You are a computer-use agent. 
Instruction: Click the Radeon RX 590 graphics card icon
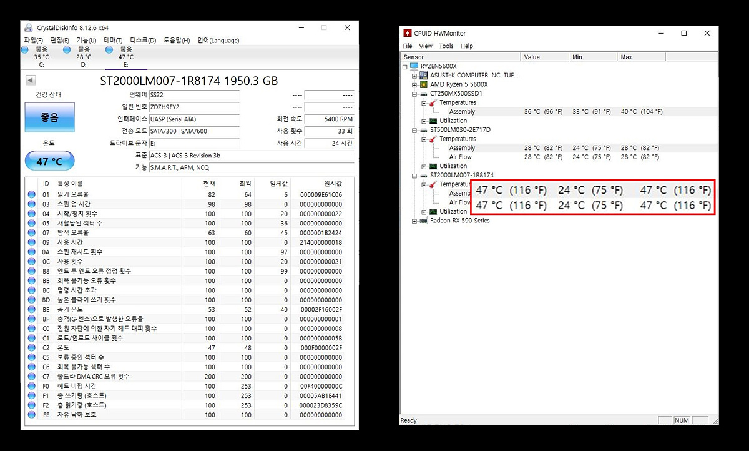click(x=423, y=221)
